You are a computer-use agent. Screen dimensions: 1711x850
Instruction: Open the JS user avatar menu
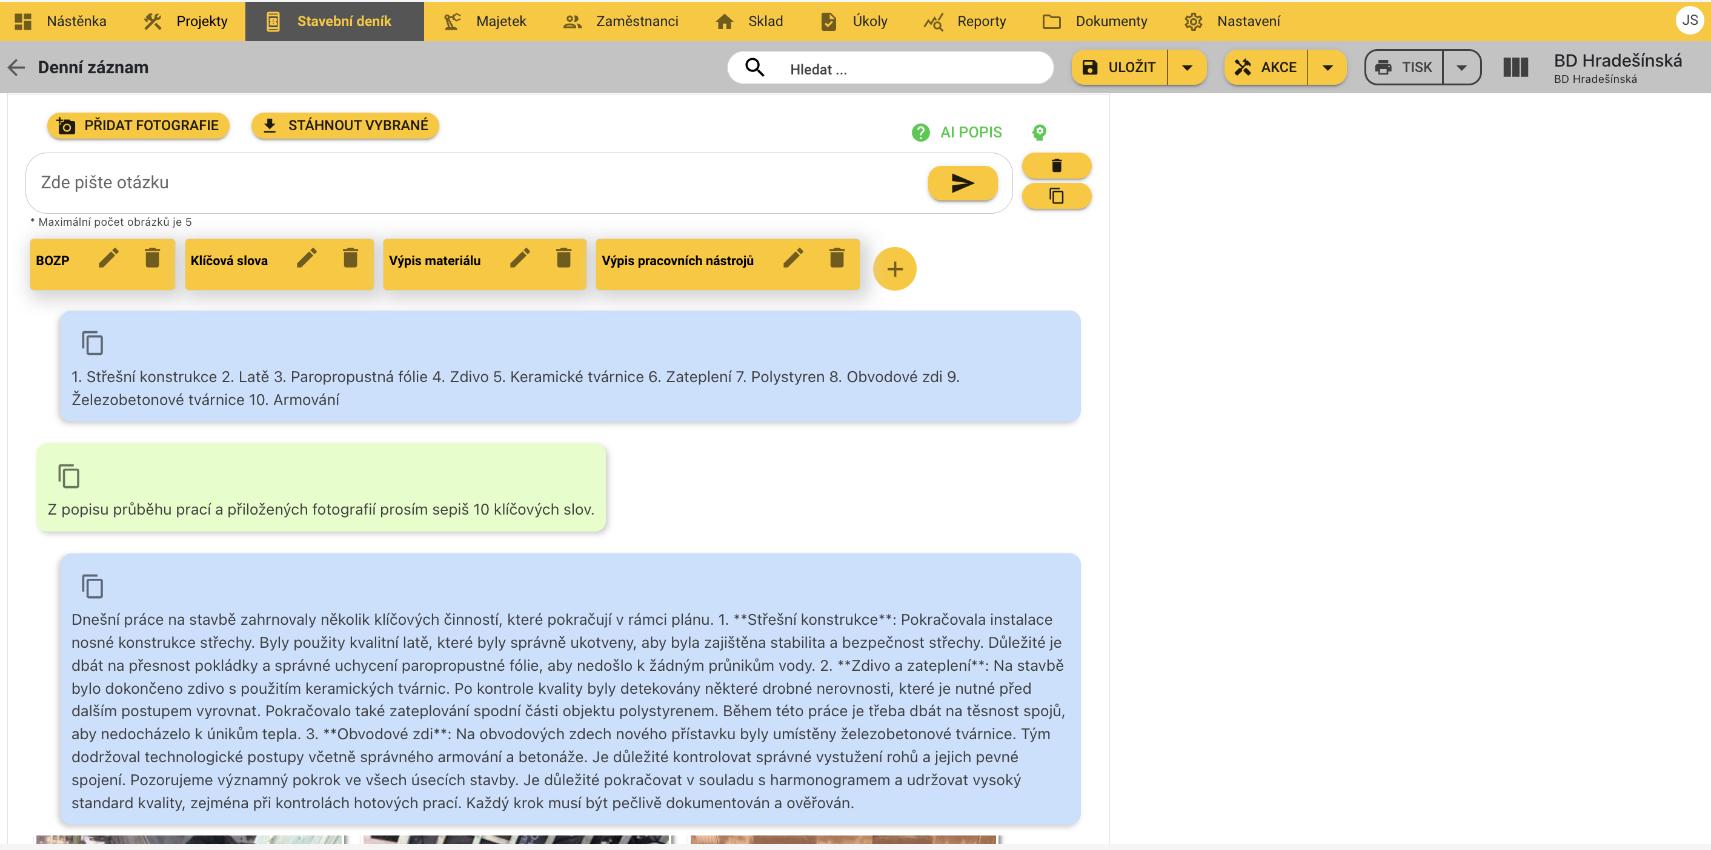tap(1689, 21)
